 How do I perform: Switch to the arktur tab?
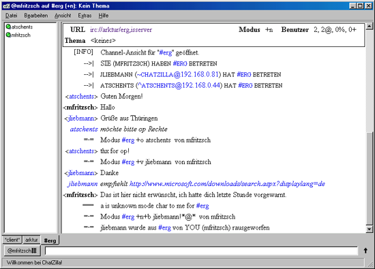click(31, 240)
